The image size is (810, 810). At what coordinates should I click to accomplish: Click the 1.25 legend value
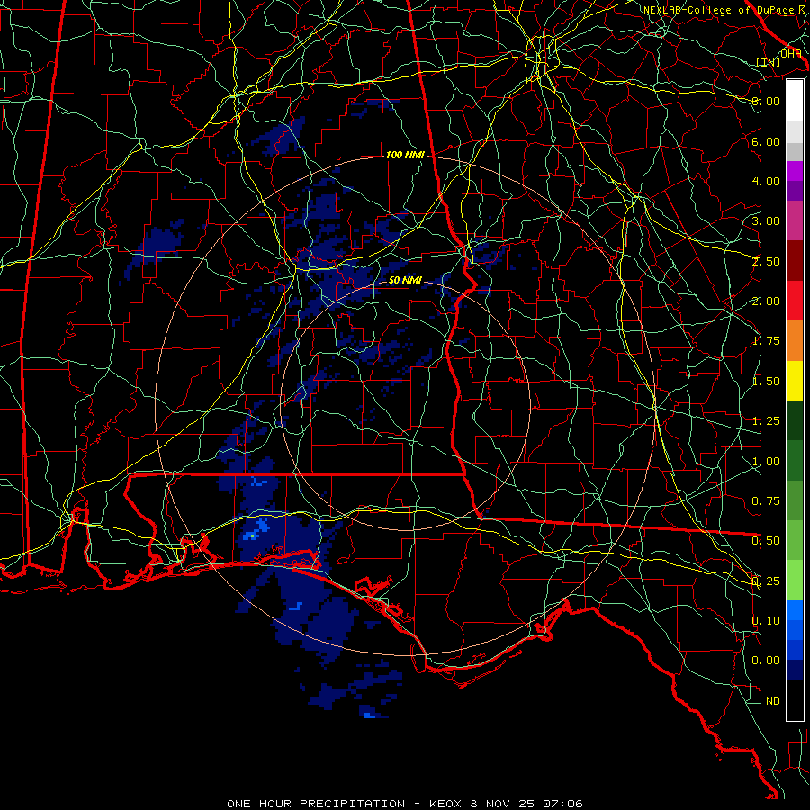point(766,421)
